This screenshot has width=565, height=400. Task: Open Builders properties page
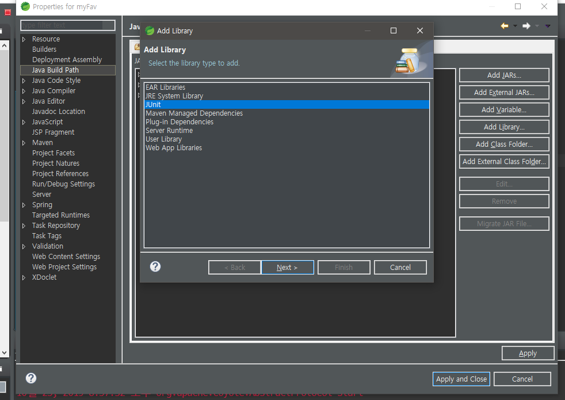(44, 49)
